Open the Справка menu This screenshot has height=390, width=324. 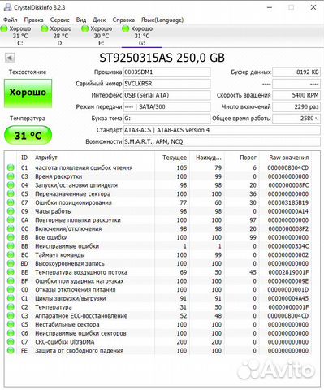click(123, 19)
